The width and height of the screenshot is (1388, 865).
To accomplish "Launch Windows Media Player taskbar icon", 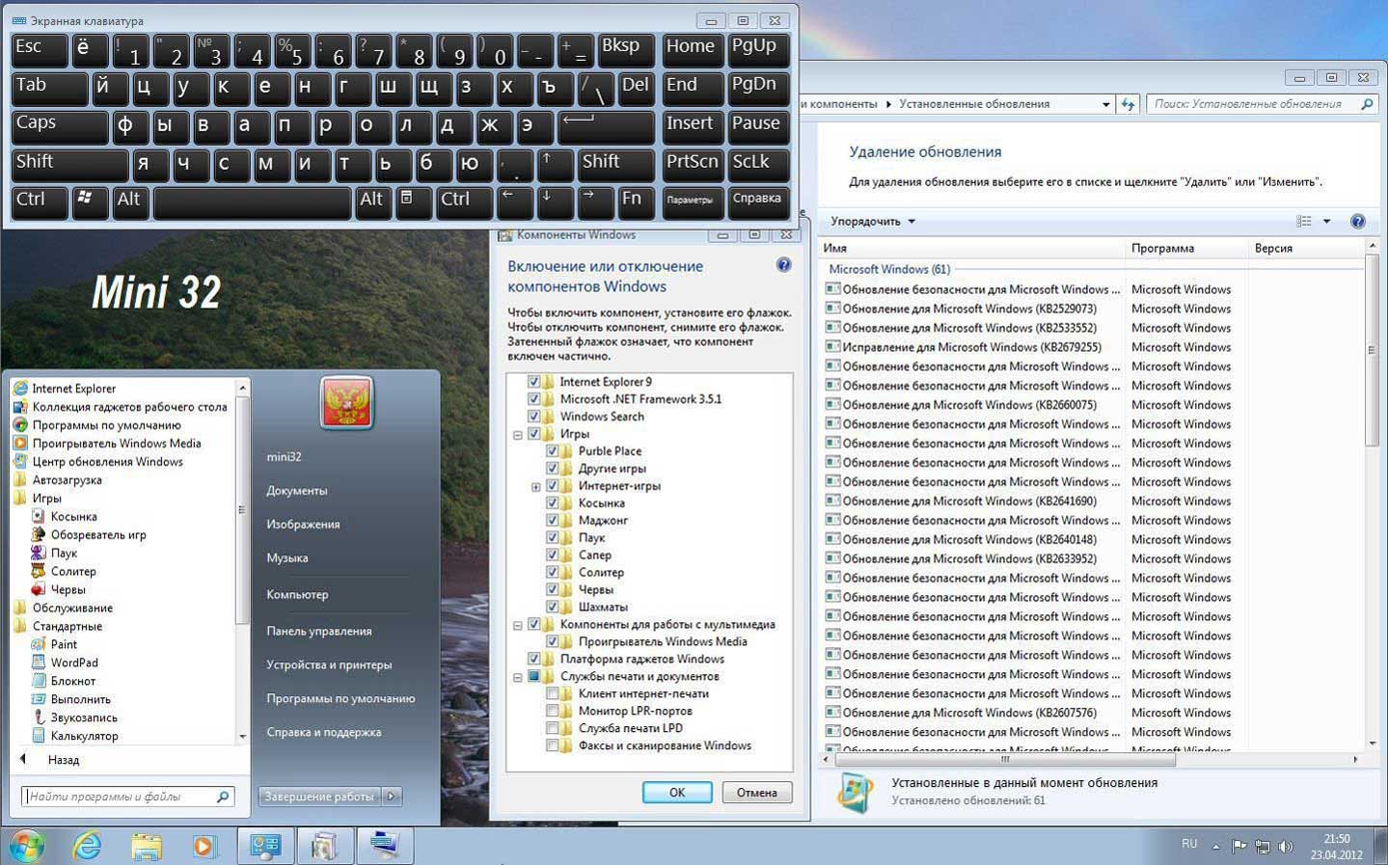I will (x=204, y=846).
